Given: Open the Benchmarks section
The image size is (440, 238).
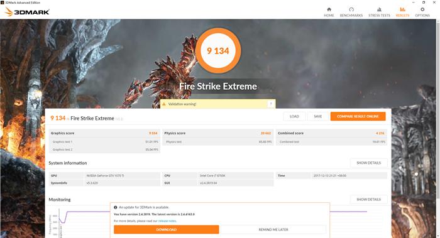Looking at the screenshot, I should click(351, 12).
